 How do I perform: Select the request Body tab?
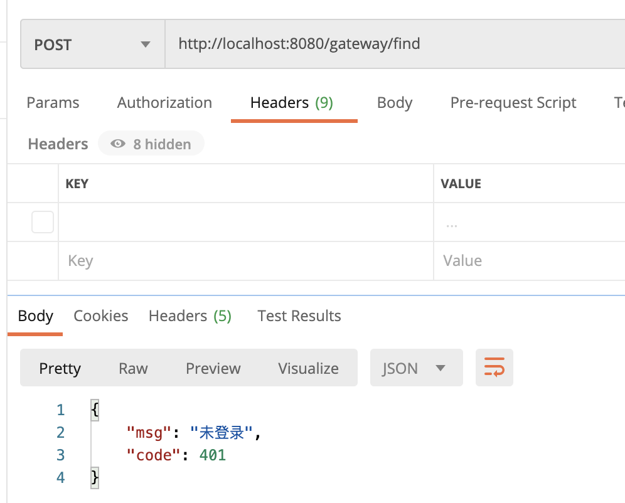click(395, 102)
